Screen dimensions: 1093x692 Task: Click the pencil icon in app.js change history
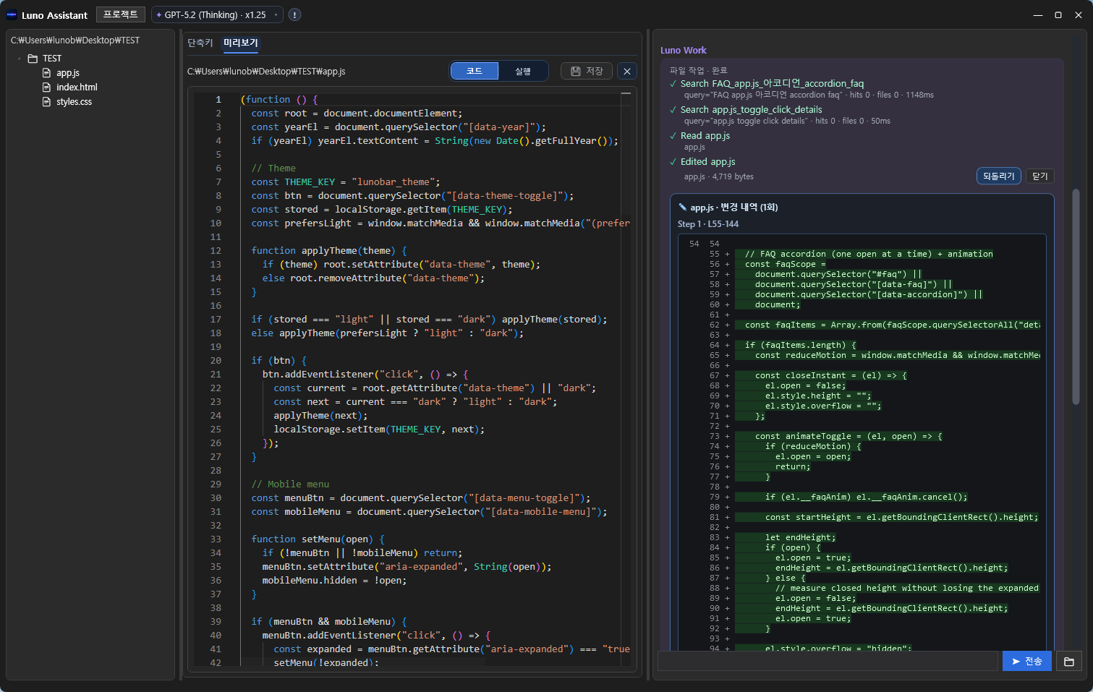pos(682,208)
